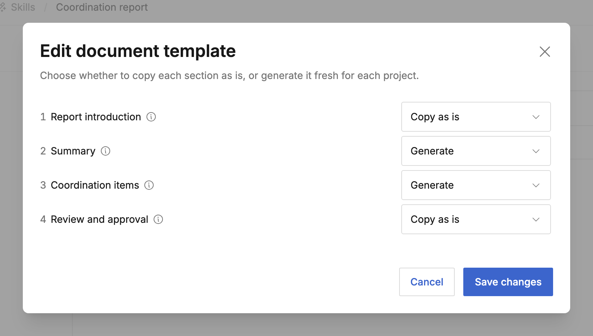
Task: Click the info icon next to Summary
Action: (105, 151)
